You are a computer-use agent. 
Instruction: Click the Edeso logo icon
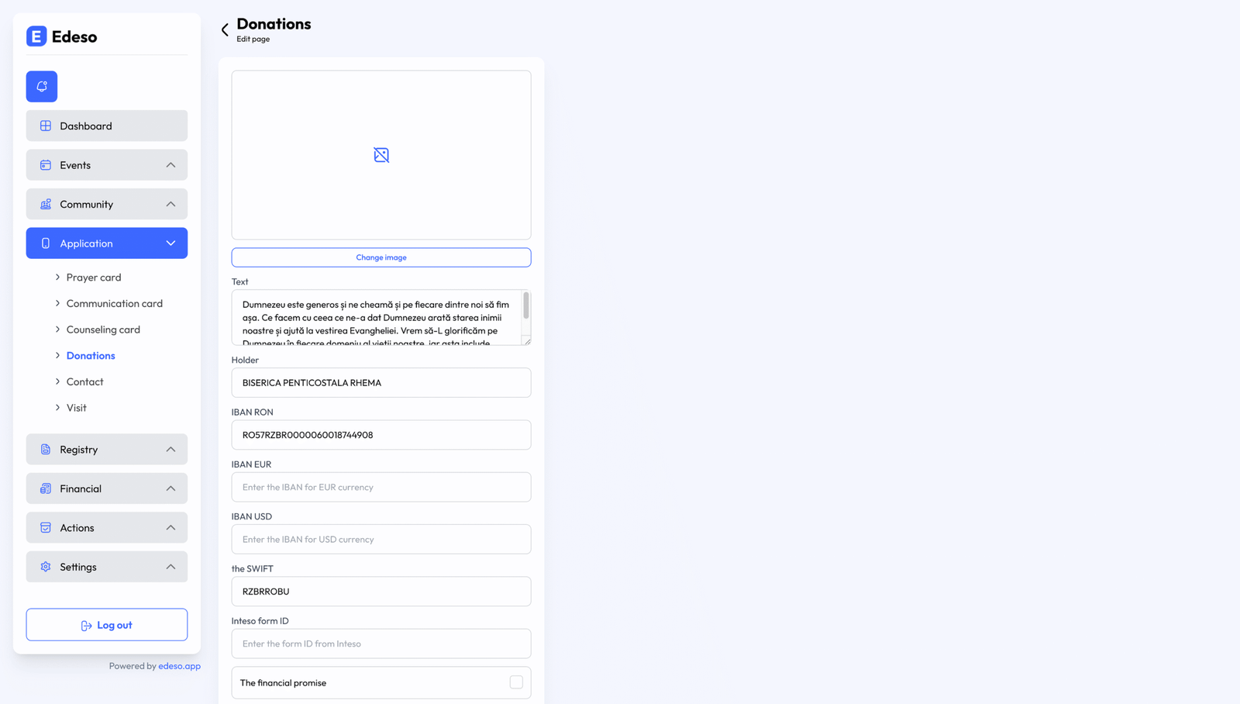pyautogui.click(x=36, y=36)
